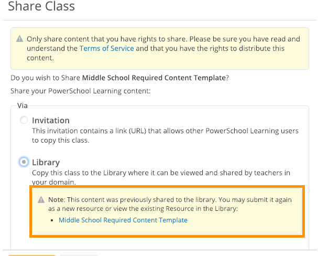Click the warning triangle beside Note
The image size is (318, 256).
click(41, 200)
